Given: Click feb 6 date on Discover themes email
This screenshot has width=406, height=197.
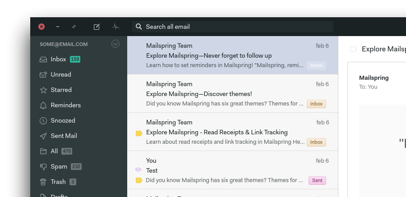Looking at the screenshot, I should pos(322,84).
